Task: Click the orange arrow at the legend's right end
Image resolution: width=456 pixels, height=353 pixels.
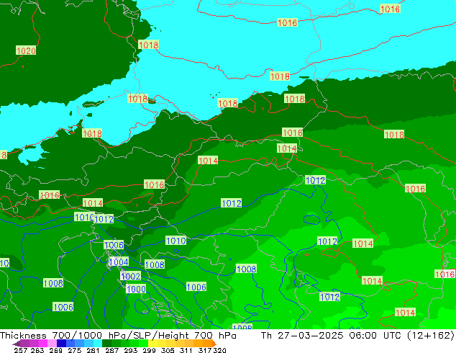Action: (x=214, y=344)
